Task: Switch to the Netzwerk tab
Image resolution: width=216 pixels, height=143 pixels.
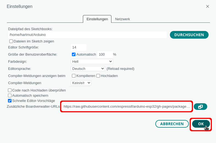Action: tap(122, 19)
